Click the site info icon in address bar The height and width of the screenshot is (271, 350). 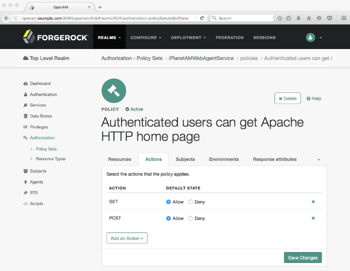click(x=15, y=18)
